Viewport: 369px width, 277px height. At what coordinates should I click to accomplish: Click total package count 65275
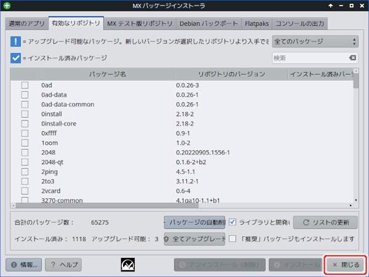[x=100, y=222]
